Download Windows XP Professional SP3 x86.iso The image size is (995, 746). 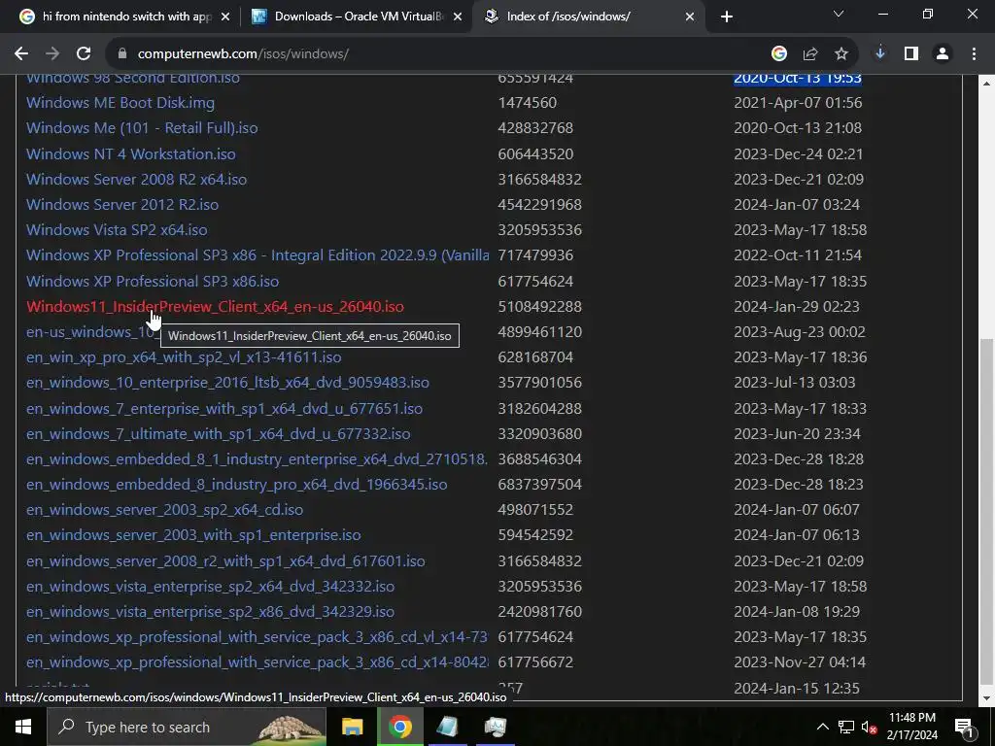pyautogui.click(x=153, y=282)
